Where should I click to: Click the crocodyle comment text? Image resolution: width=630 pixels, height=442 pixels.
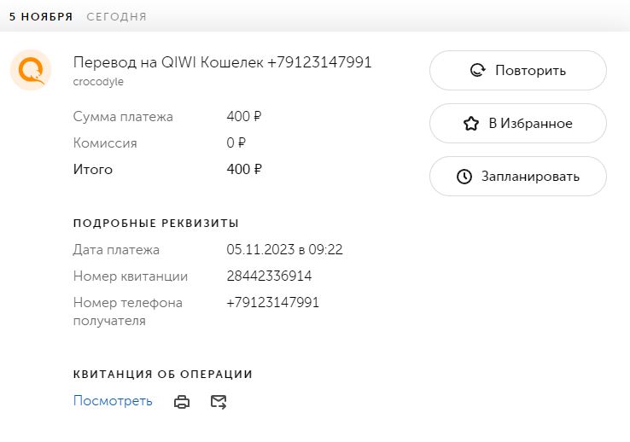coord(98,82)
